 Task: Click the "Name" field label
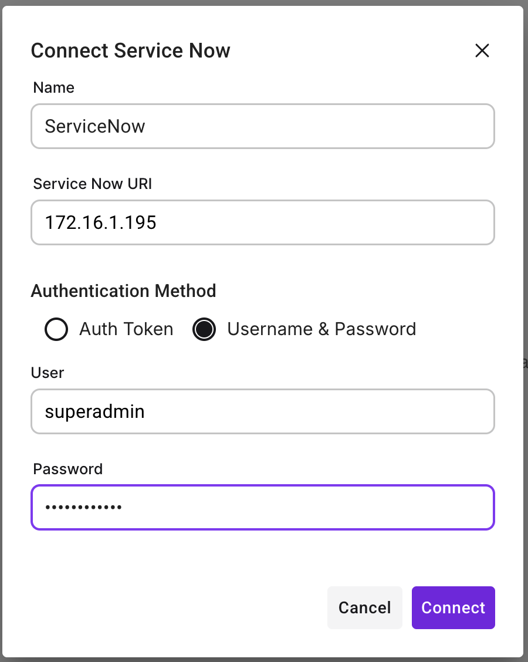point(53,88)
